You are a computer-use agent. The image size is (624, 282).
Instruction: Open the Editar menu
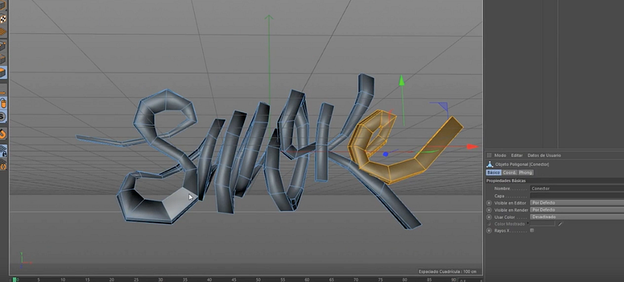tap(517, 155)
